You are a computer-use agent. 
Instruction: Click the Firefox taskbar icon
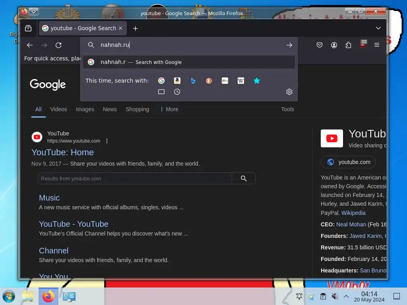[x=48, y=296]
